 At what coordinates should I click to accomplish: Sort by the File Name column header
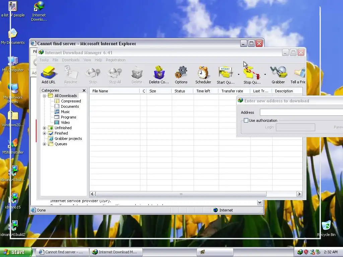115,91
